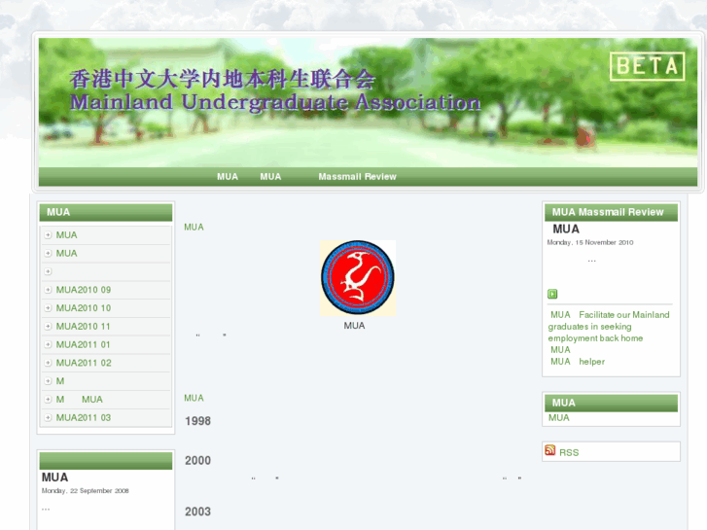Click the year heading 1998

[198, 421]
